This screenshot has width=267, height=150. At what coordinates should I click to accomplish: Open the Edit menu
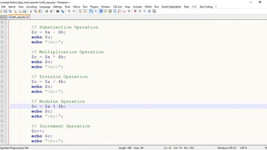(3, 7)
